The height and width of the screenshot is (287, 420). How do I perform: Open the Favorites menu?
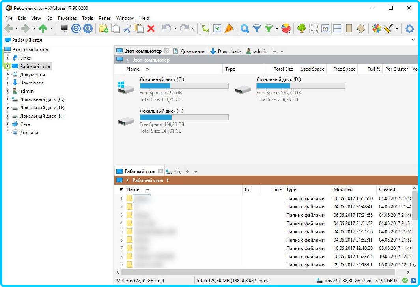point(67,18)
